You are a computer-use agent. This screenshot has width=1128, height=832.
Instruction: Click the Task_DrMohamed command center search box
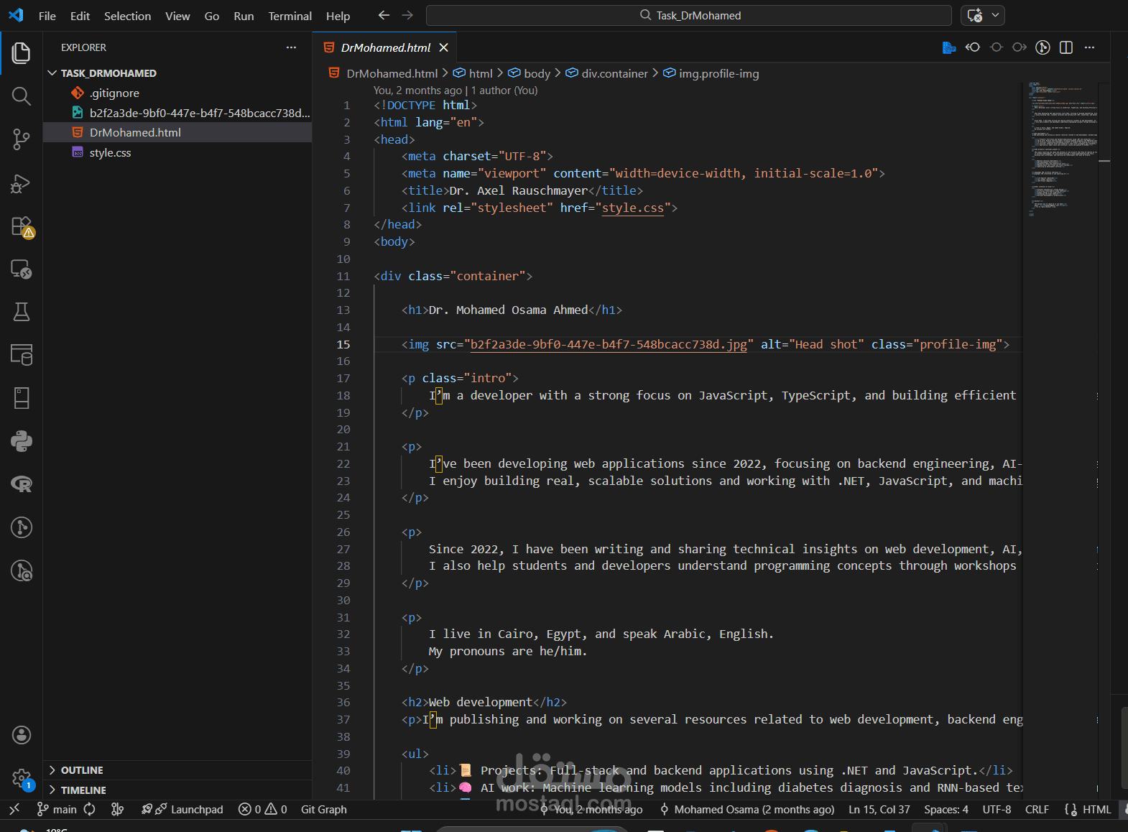coord(689,15)
